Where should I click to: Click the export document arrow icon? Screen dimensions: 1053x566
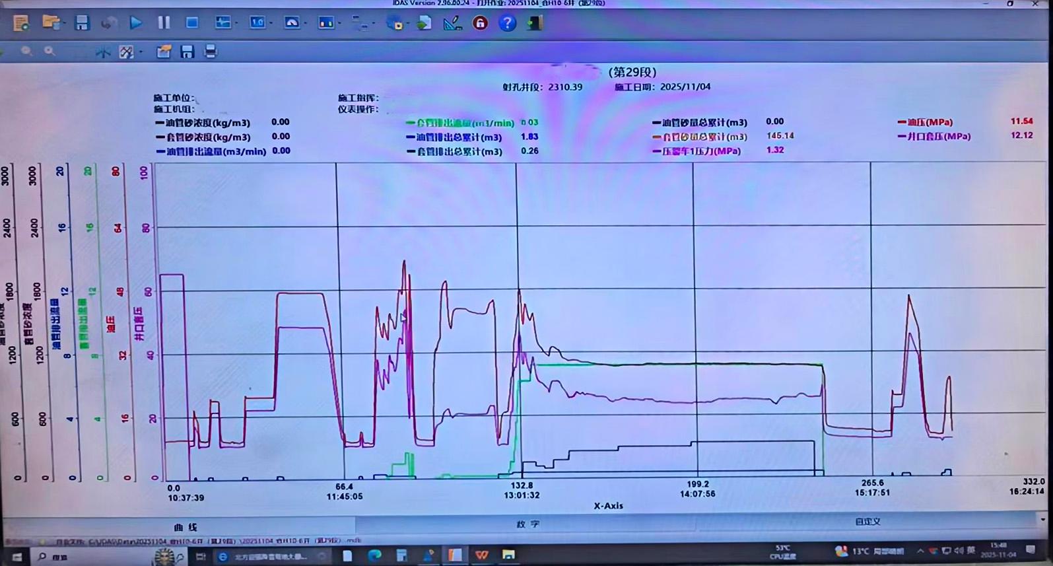tap(424, 23)
